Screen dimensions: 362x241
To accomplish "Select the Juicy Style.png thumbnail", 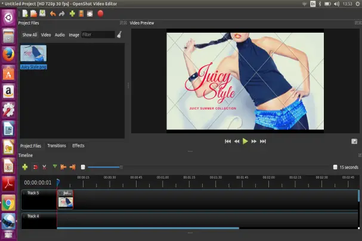I will click(x=33, y=53).
